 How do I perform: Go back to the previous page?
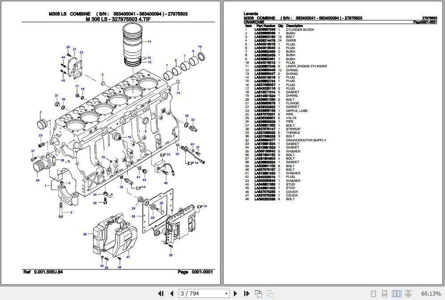pos(171,294)
